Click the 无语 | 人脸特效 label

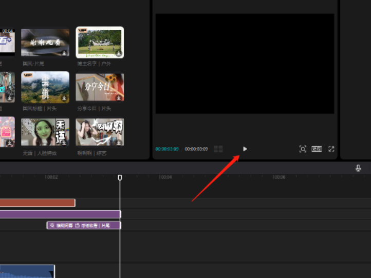[x=40, y=153]
